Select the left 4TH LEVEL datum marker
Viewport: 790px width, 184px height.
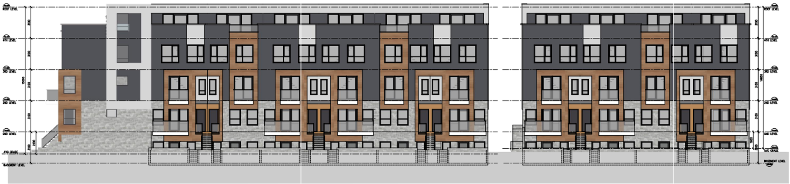tap(7, 37)
